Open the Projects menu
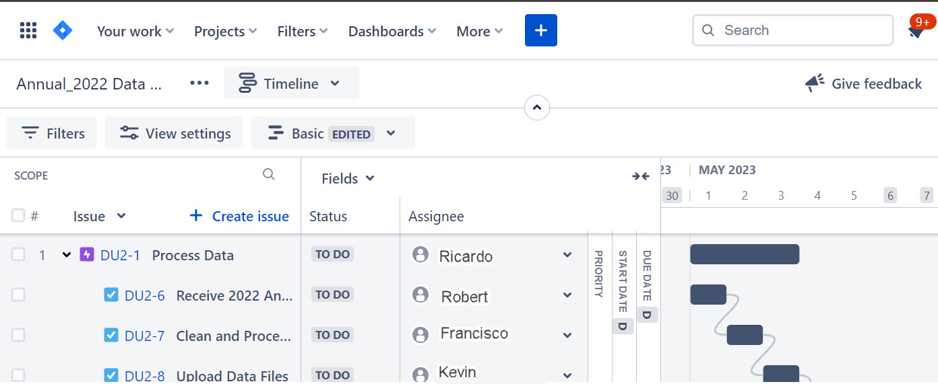The height and width of the screenshot is (384, 938). [226, 31]
